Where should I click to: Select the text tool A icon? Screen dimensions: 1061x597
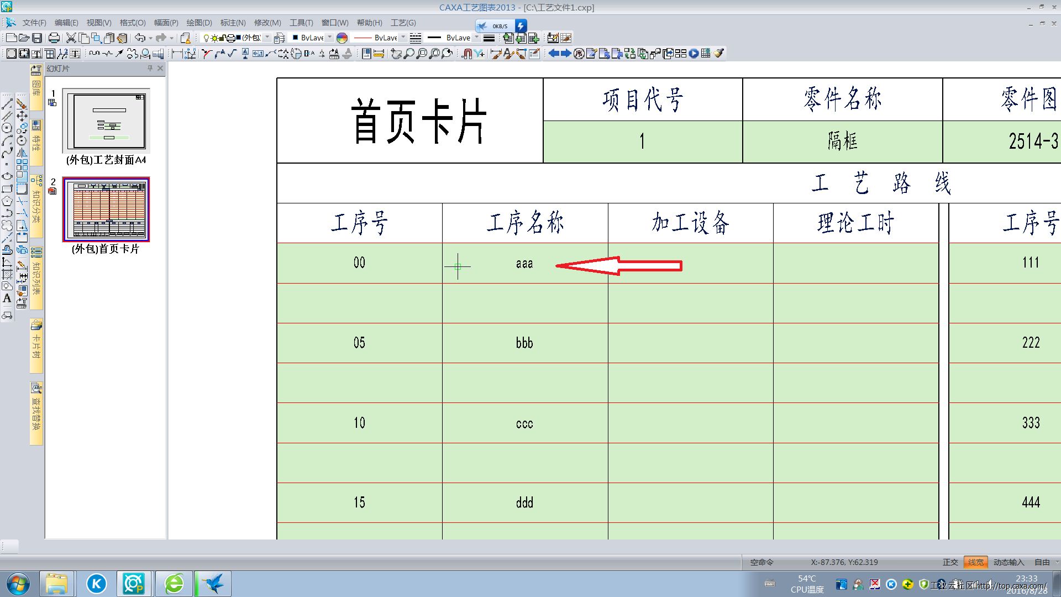tap(7, 298)
